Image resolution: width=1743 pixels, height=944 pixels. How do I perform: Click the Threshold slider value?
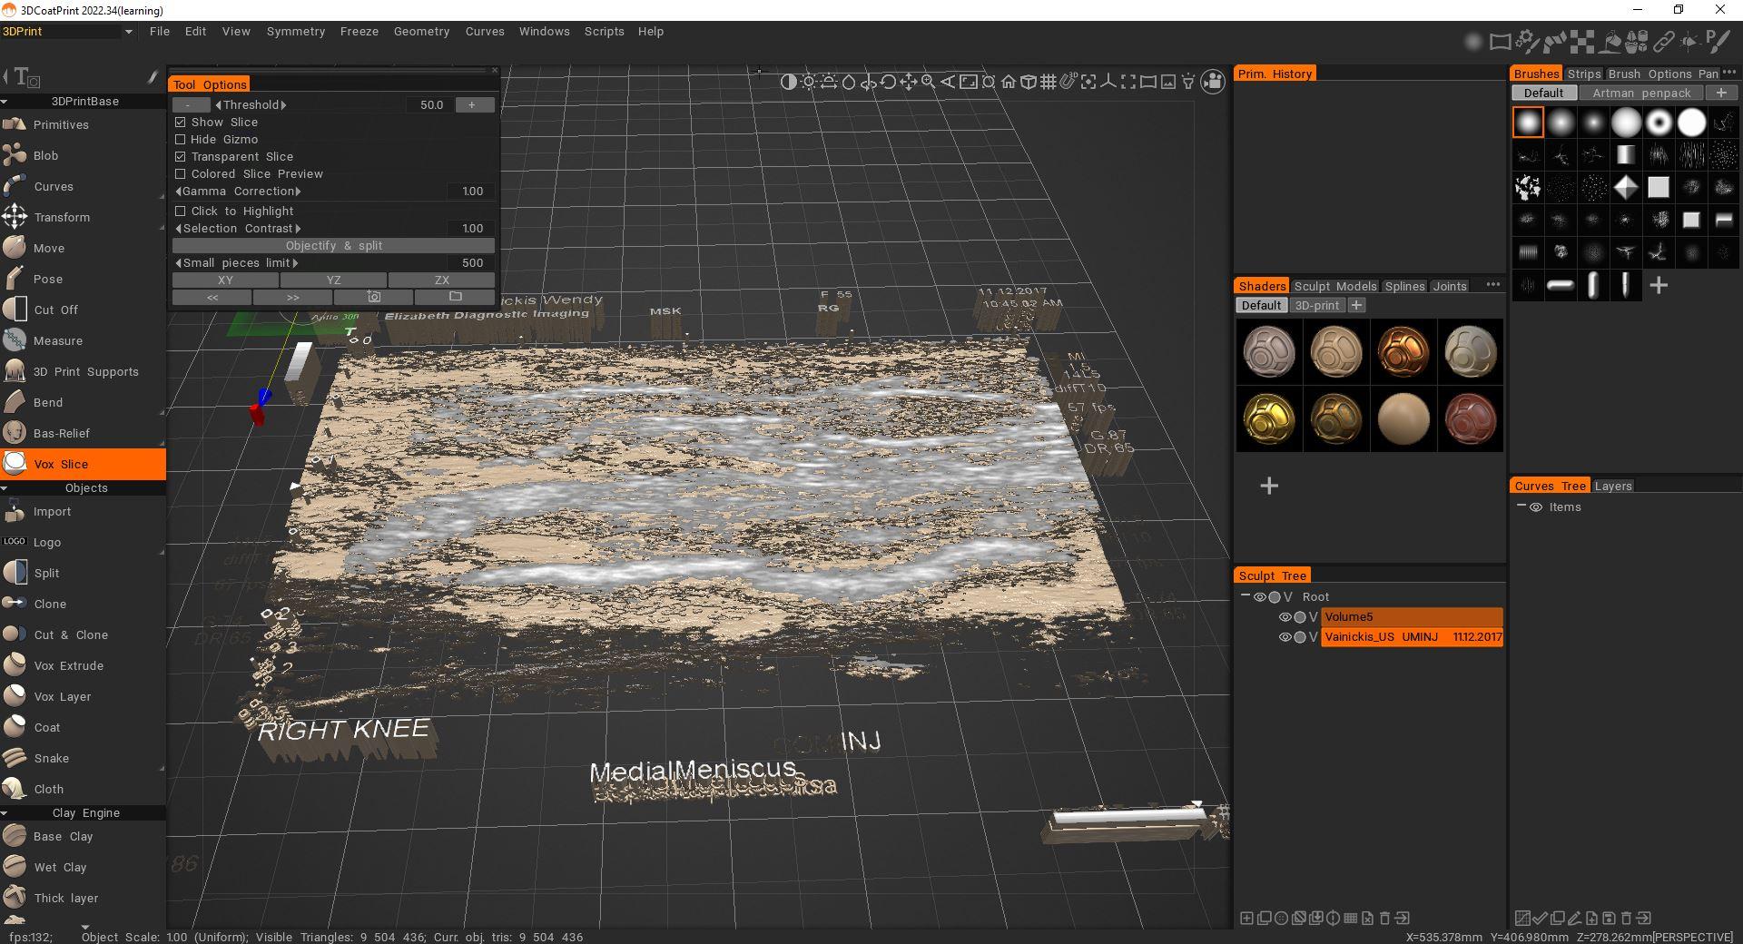click(x=431, y=105)
